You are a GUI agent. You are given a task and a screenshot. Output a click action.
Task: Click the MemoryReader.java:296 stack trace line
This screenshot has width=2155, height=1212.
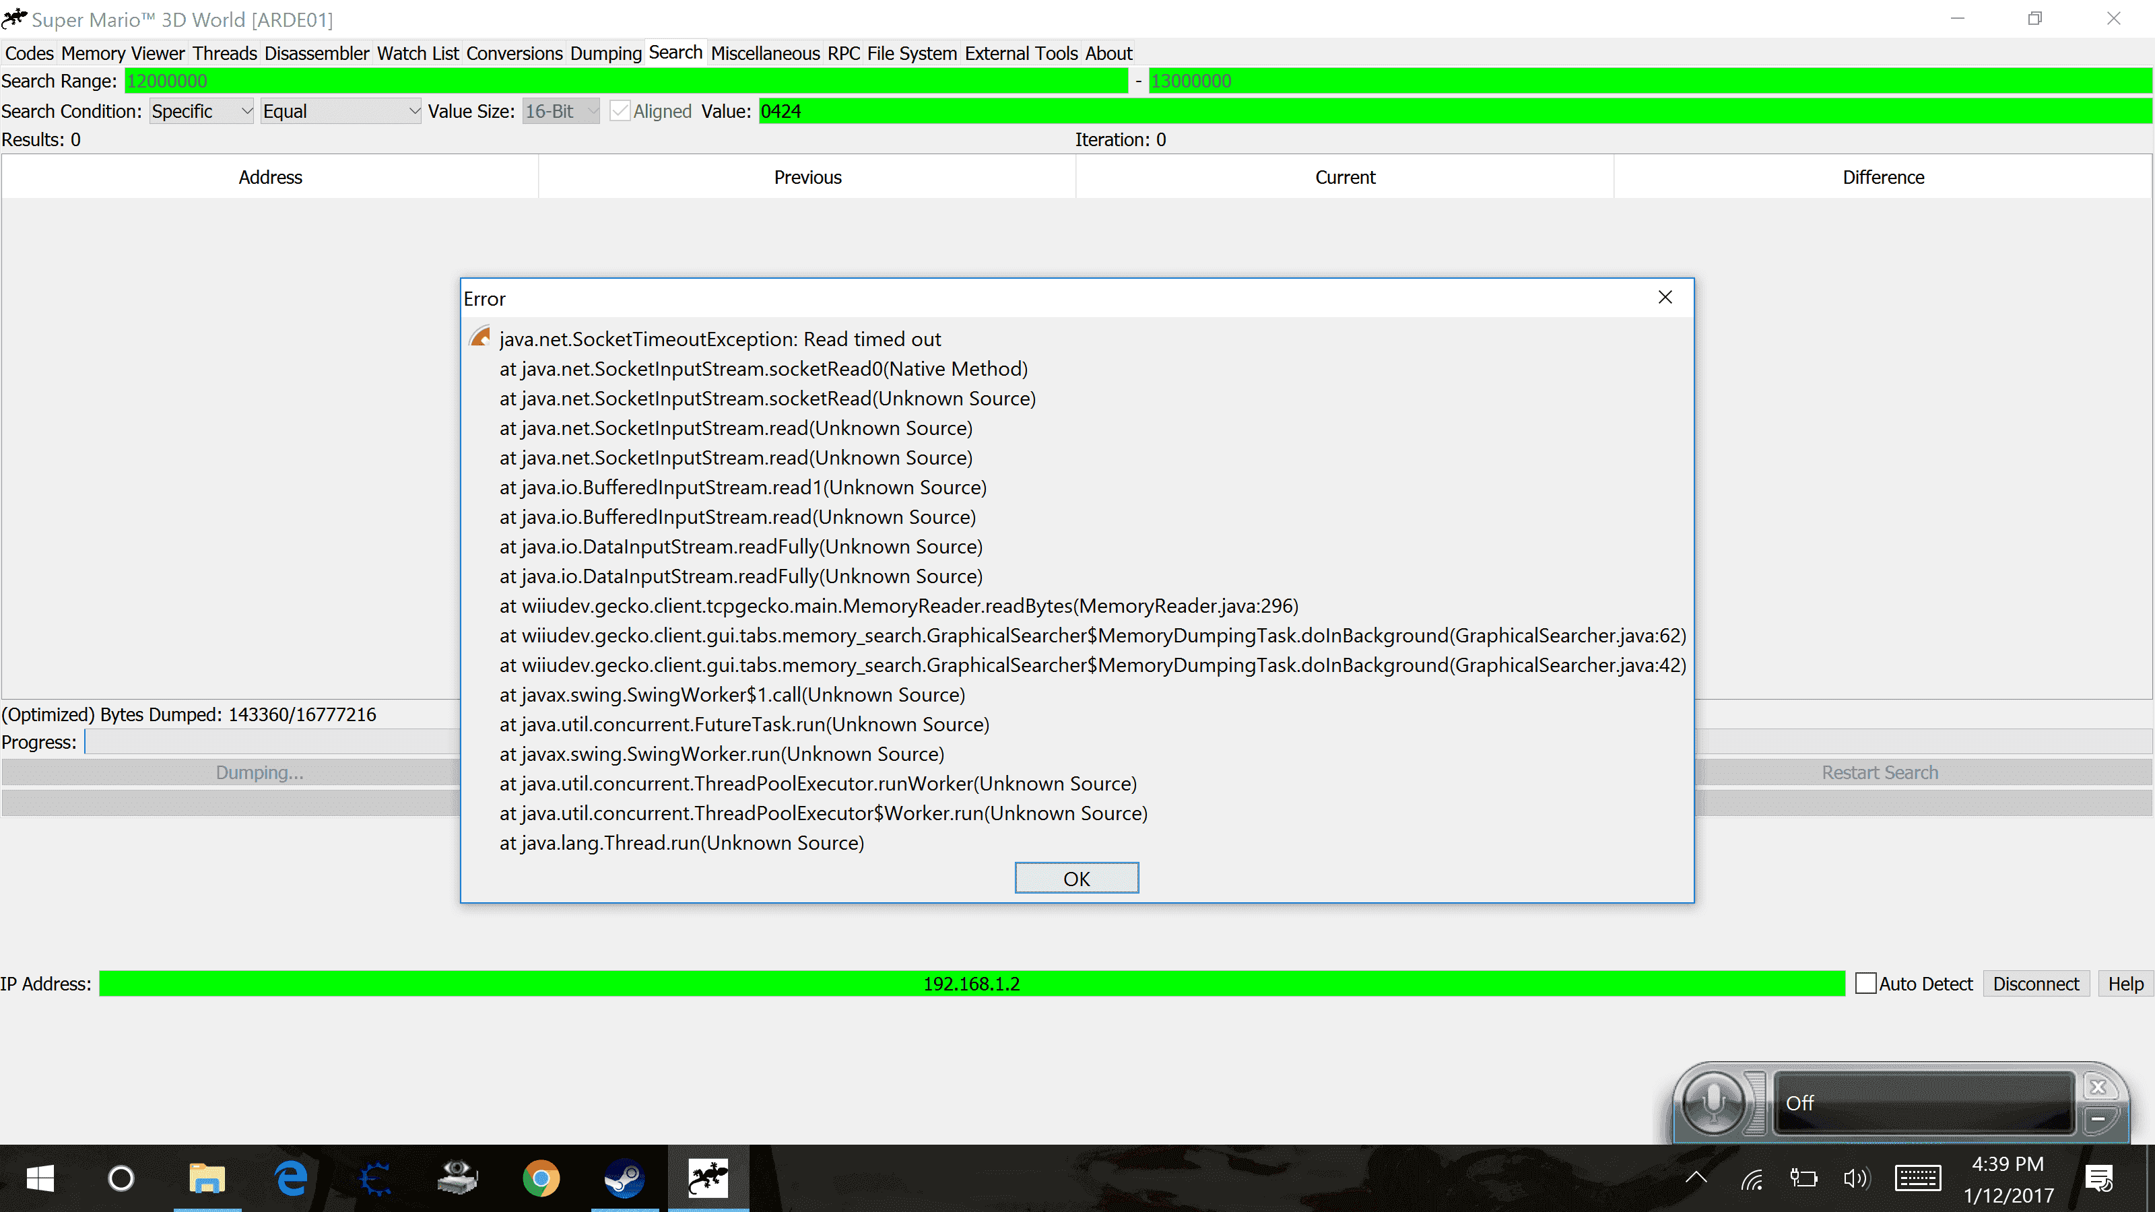click(899, 605)
